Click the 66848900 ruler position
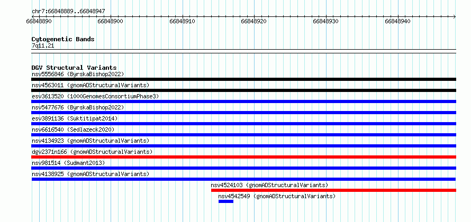 click(111, 21)
